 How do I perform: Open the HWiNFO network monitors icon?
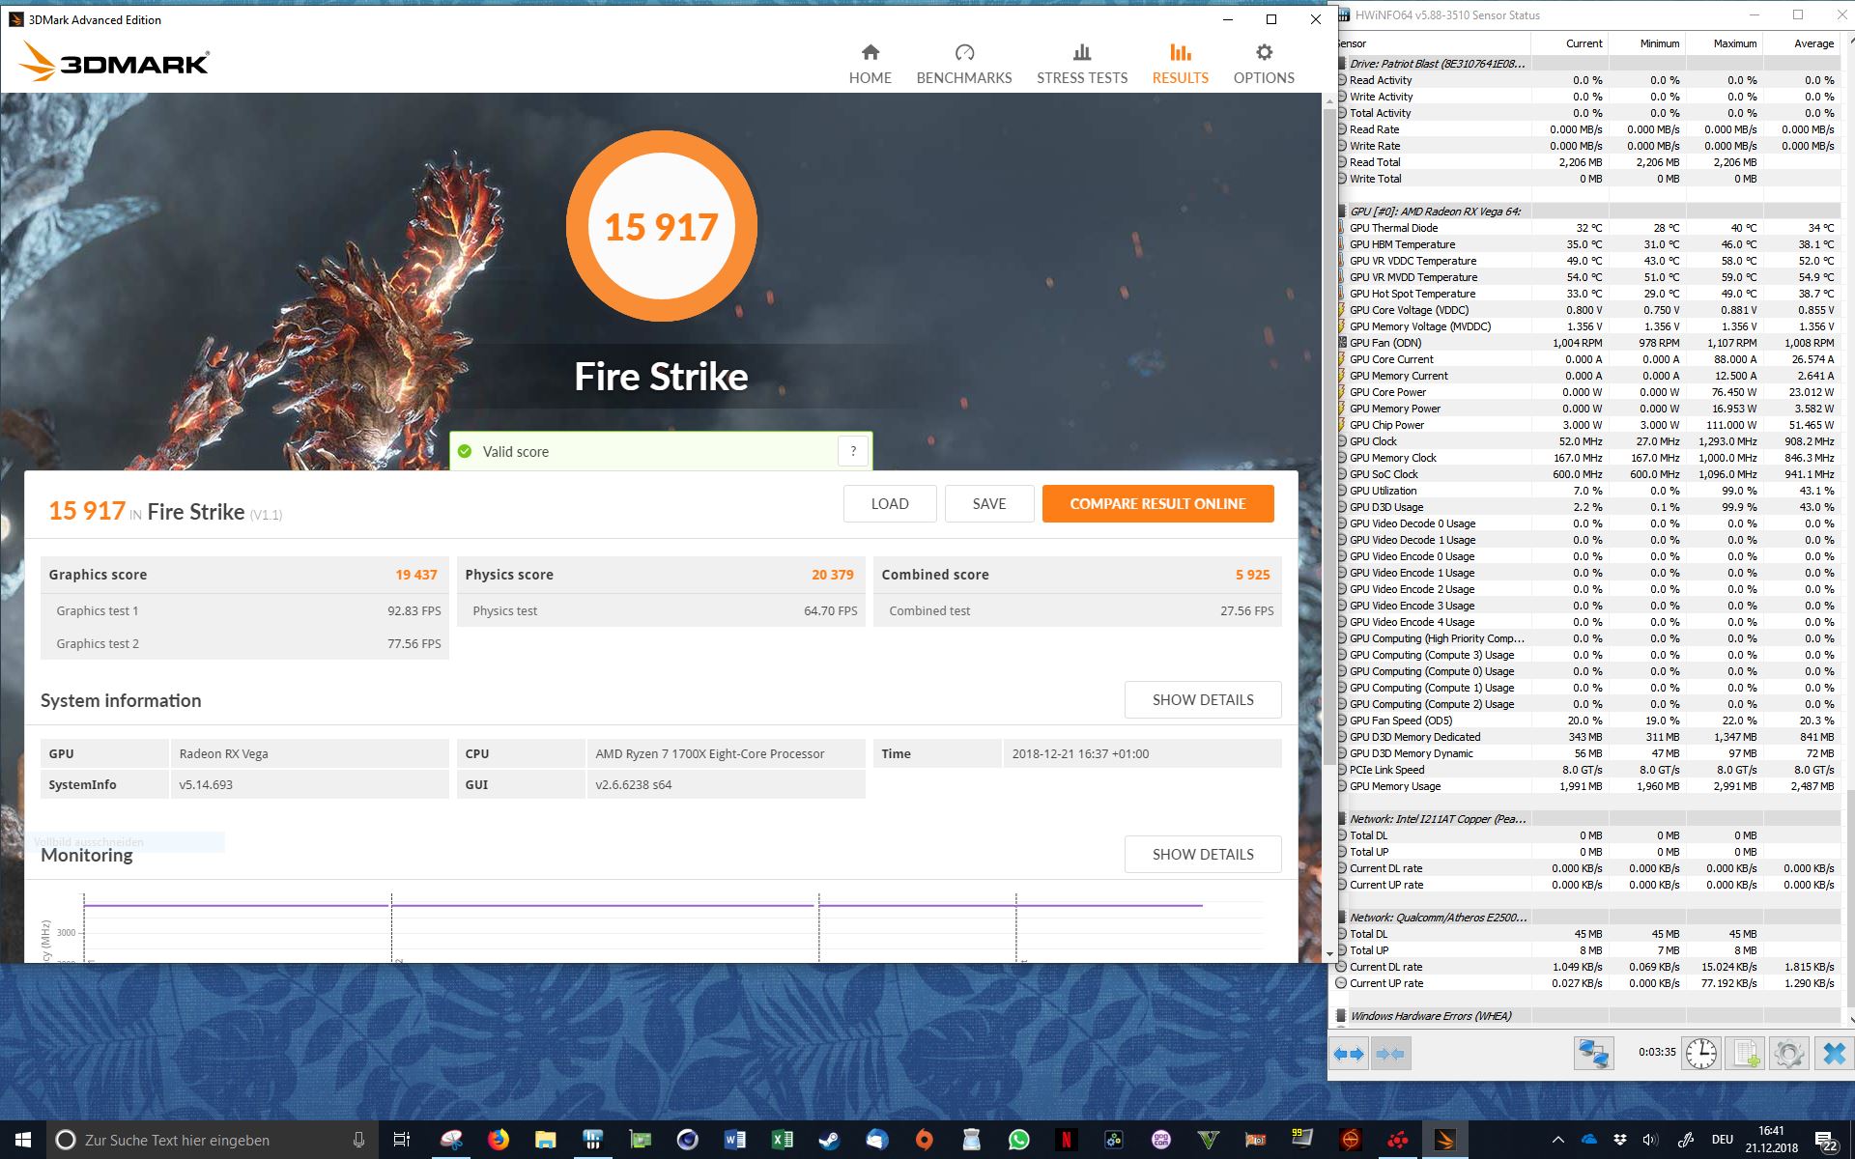(x=1593, y=1053)
